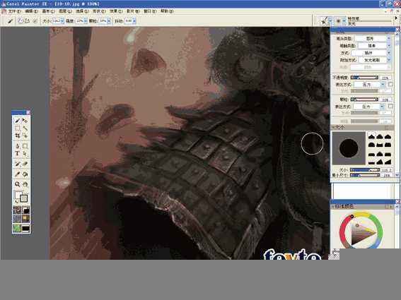Open the opacity 表达方式 dropdown
The width and height of the screenshot is (401, 300).
(x=369, y=84)
